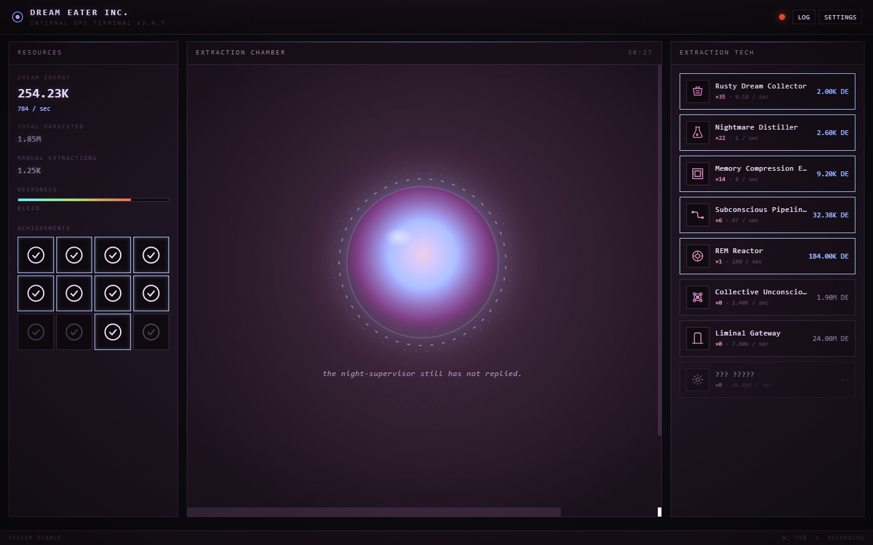The height and width of the screenshot is (545, 873).
Task: Click the 30:27 chamber timer
Action: (x=640, y=53)
